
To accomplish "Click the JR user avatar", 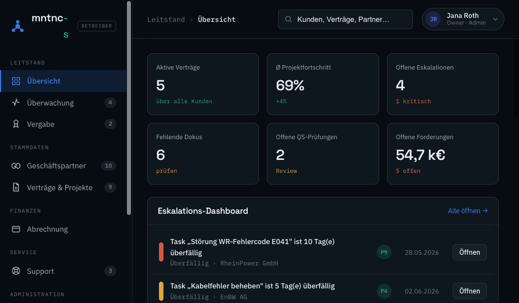I will pos(433,19).
